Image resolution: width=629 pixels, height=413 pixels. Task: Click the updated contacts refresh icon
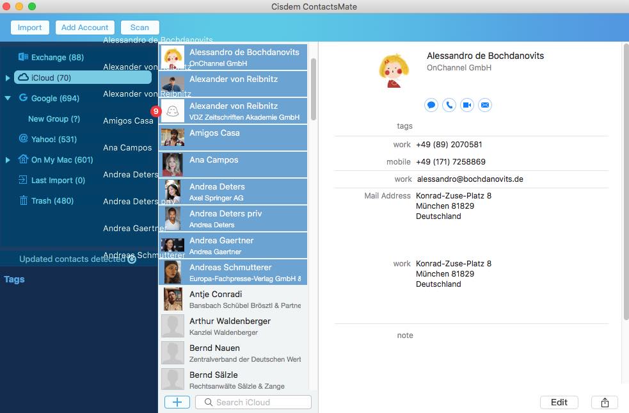[132, 259]
